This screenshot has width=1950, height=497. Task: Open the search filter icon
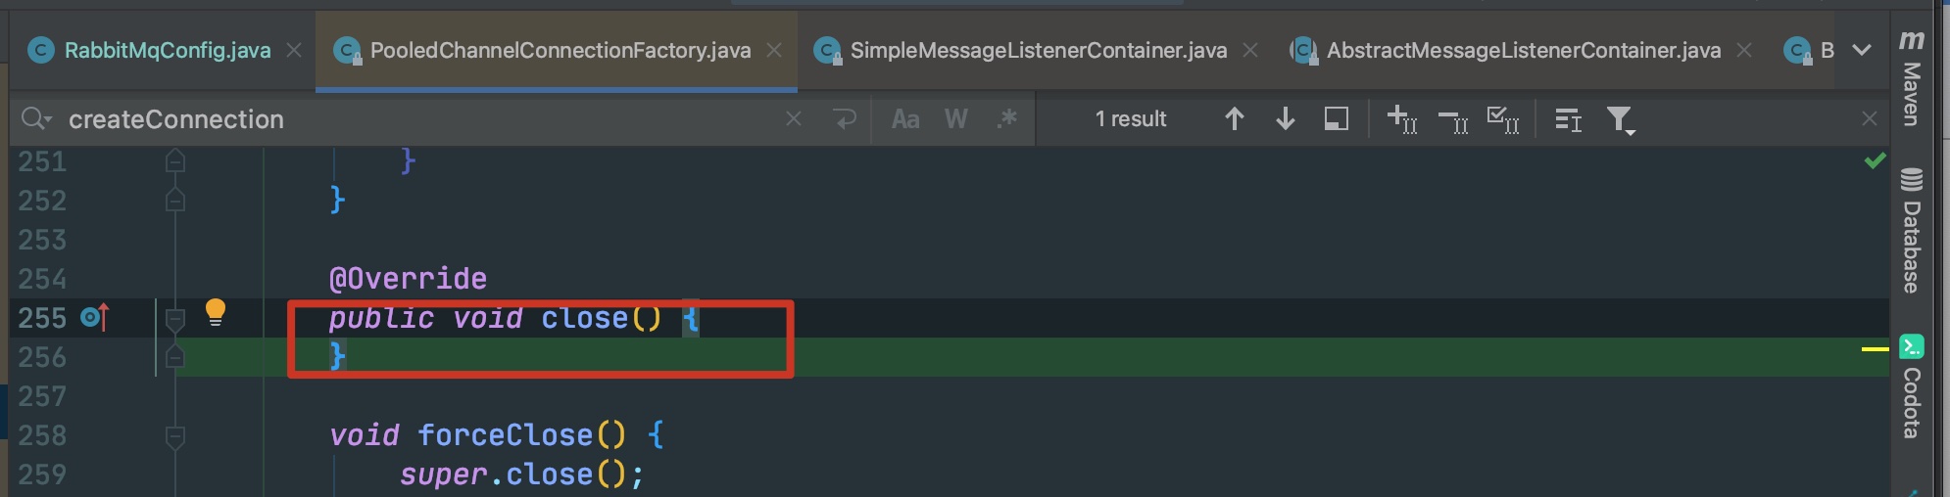click(x=1620, y=119)
